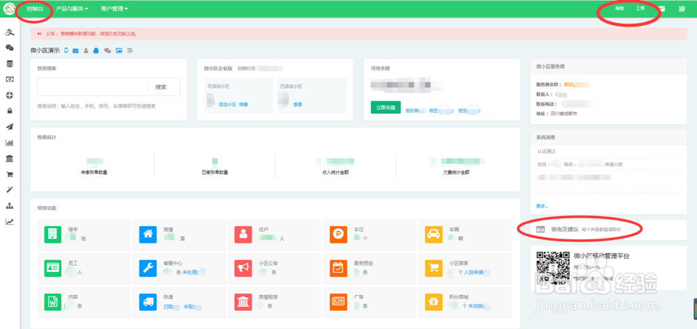
Task: Open the database stack sidebar icon
Action: [9, 64]
